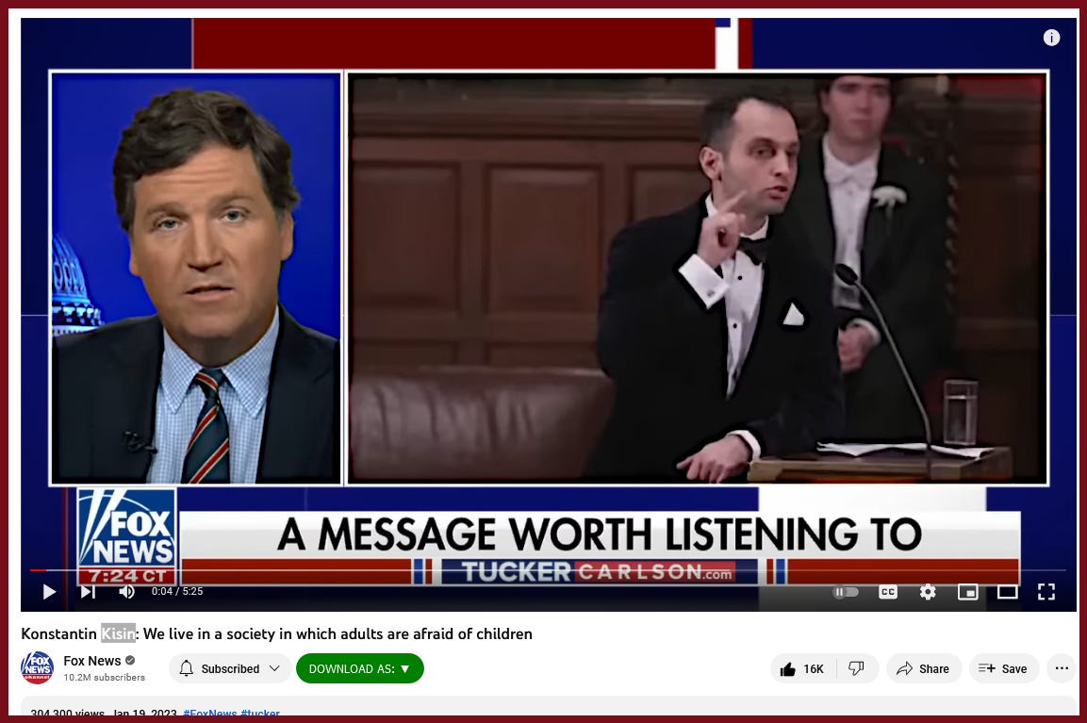1087x723 pixels.
Task: Open the Fox News channel avatar
Action: coord(38,667)
